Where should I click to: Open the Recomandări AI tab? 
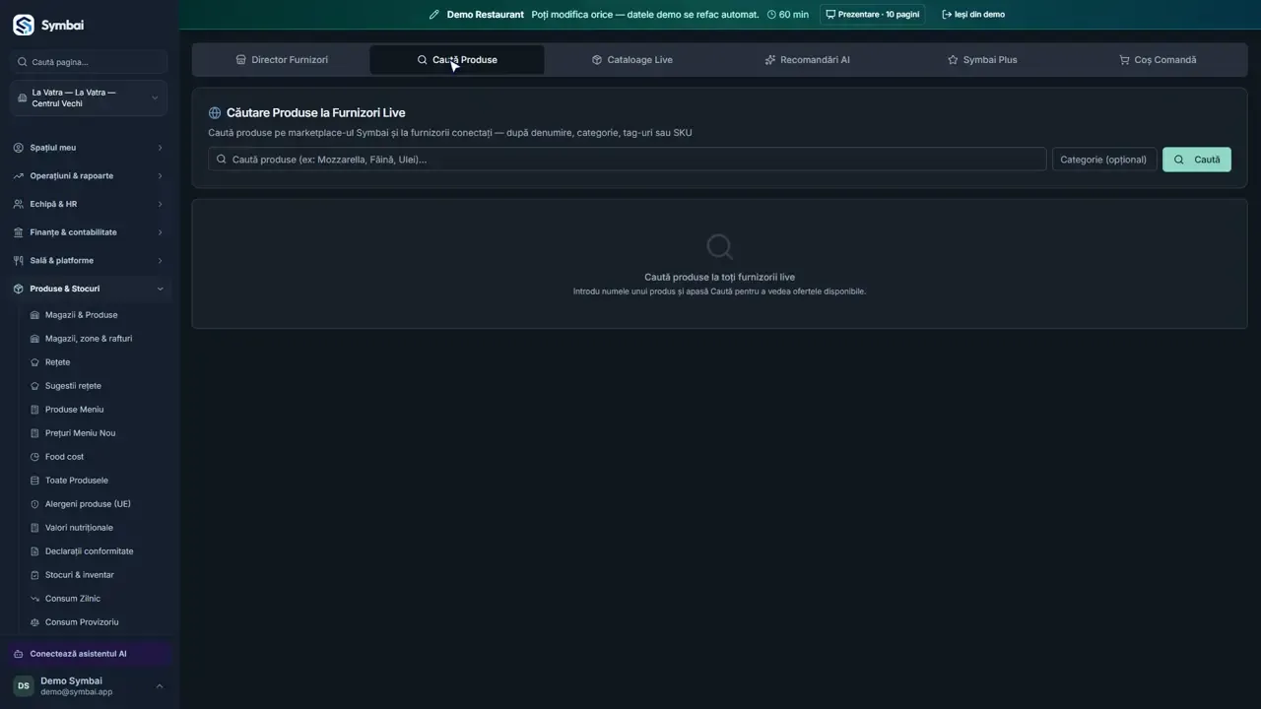click(807, 60)
